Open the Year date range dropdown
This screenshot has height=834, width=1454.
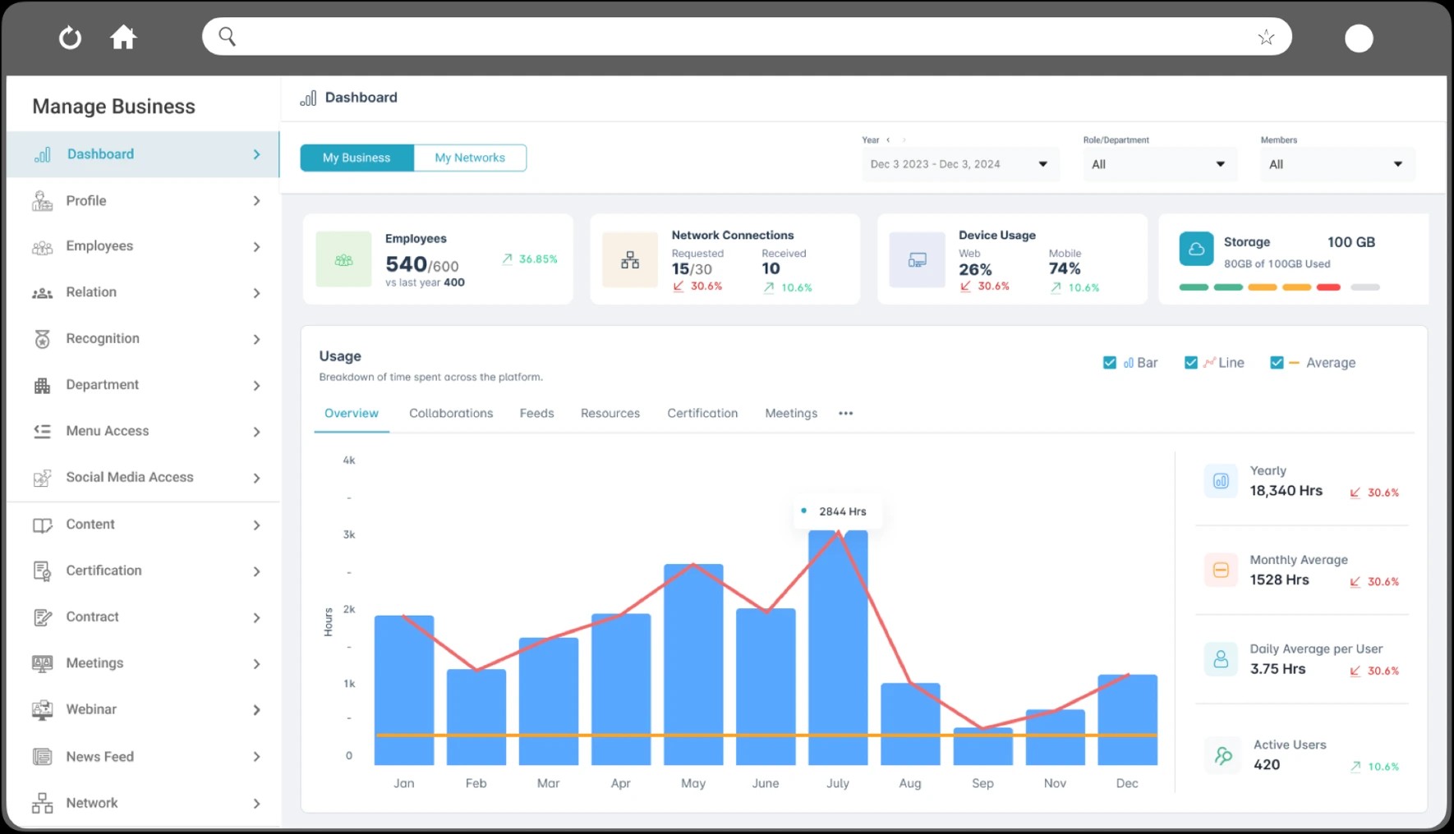1042,164
